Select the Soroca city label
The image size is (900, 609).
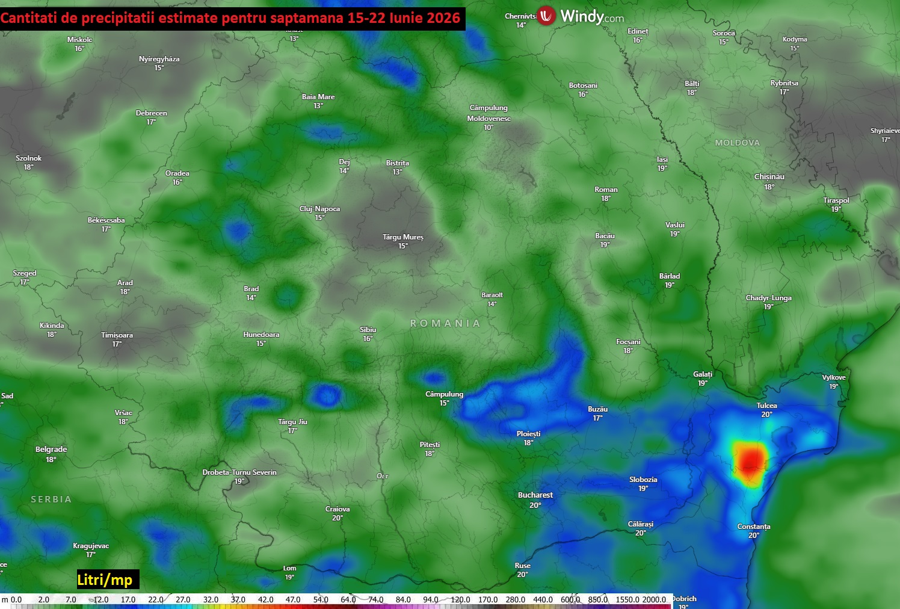[x=724, y=33]
